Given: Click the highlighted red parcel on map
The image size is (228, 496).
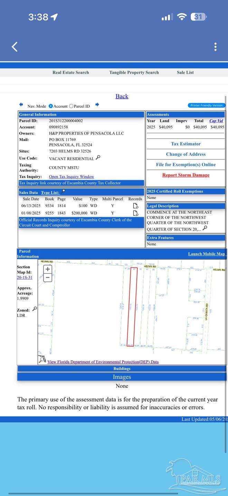Looking at the screenshot, I should click(x=132, y=306).
